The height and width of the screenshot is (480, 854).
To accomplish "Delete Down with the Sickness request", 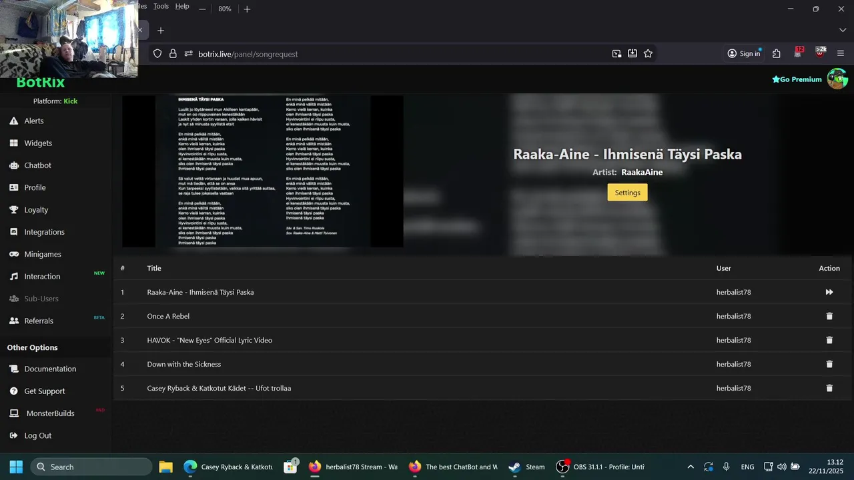I will 829,364.
